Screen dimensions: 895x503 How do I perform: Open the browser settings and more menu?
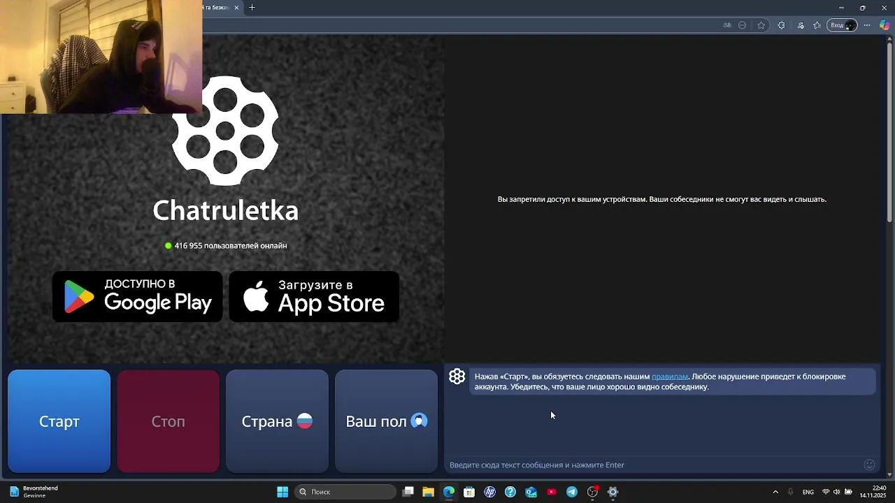867,25
